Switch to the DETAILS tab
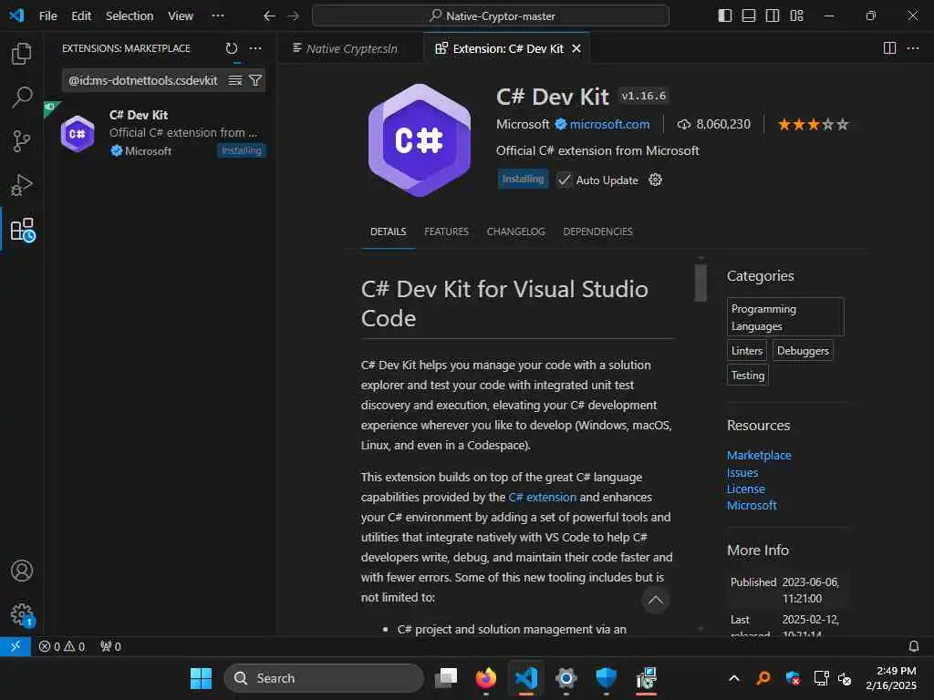Screen dimensions: 934x700 coord(388,232)
